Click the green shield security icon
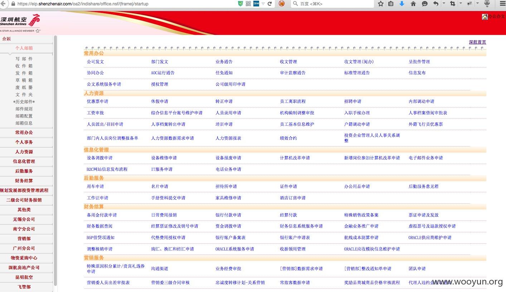 point(240,4)
